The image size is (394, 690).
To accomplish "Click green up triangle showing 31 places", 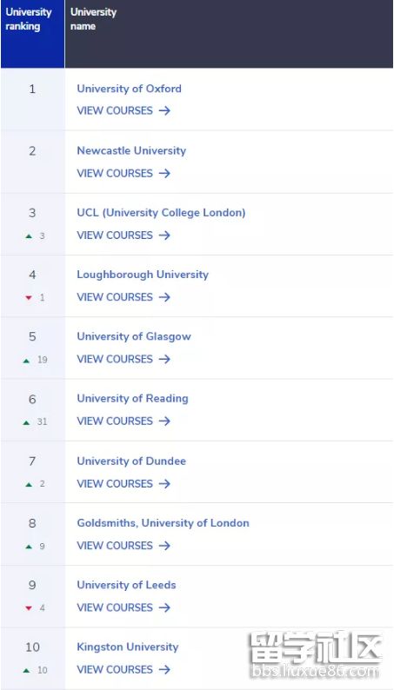I will click(26, 422).
